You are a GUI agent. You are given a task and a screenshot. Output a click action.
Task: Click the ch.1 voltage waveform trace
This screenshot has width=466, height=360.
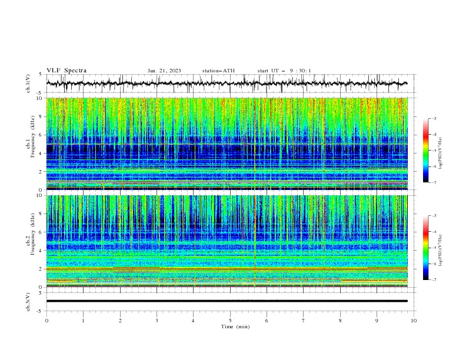pyautogui.click(x=227, y=84)
